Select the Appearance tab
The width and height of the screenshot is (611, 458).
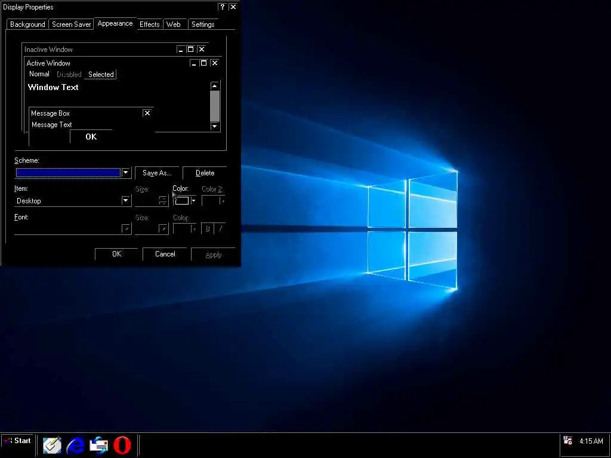point(115,23)
